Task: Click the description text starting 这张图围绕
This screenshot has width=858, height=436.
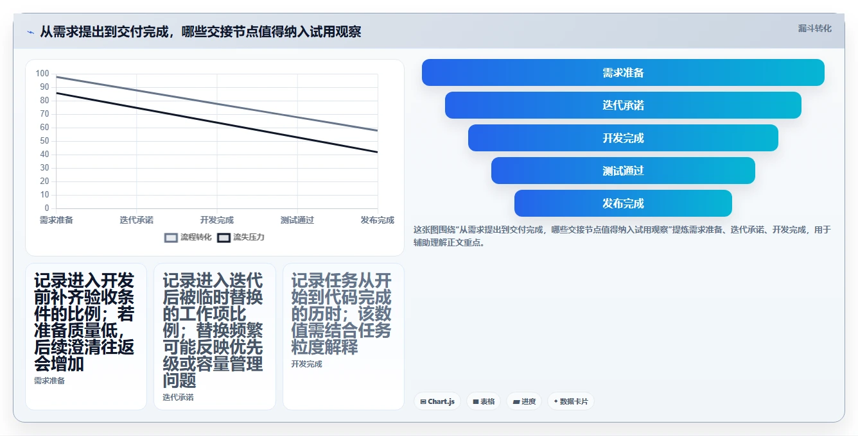Action: tap(622, 236)
